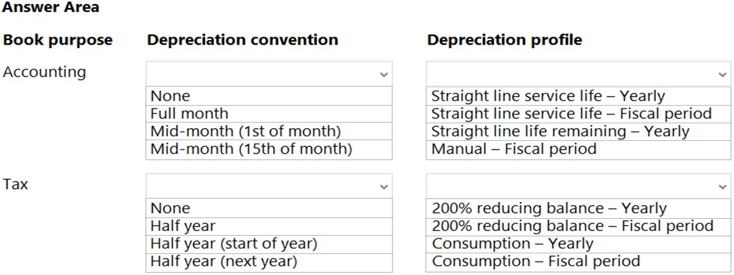
Task: Select Consumption – Yearly profile
Action: coord(578,244)
